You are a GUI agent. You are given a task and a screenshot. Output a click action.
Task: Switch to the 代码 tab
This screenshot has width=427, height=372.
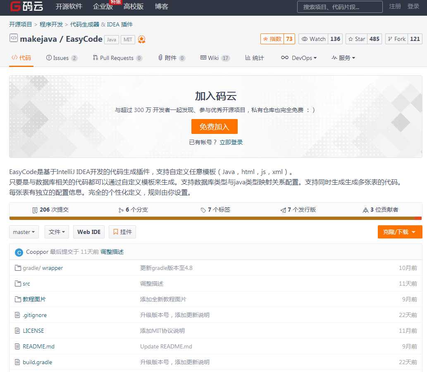pyautogui.click(x=21, y=58)
